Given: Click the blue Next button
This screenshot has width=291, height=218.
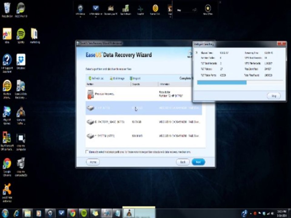Looking at the screenshot, I should coord(198,162).
